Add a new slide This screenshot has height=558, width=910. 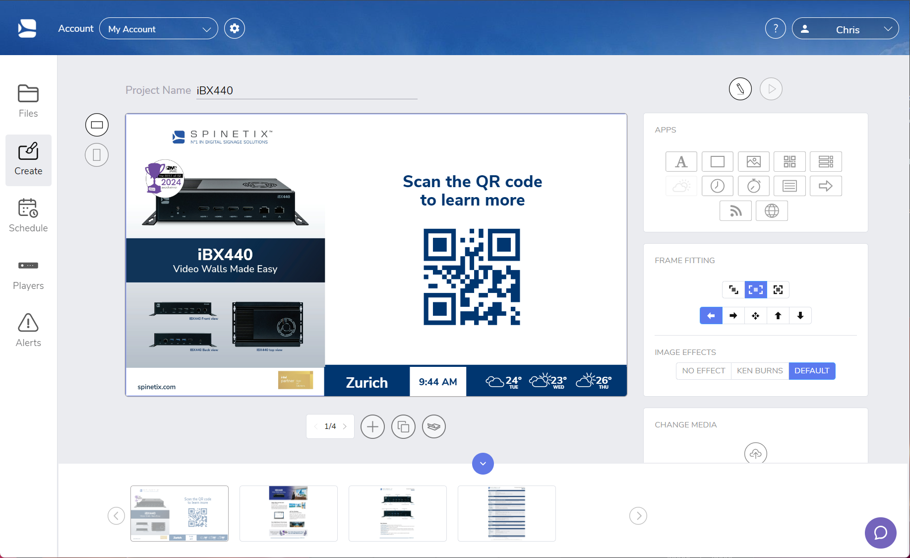[372, 426]
